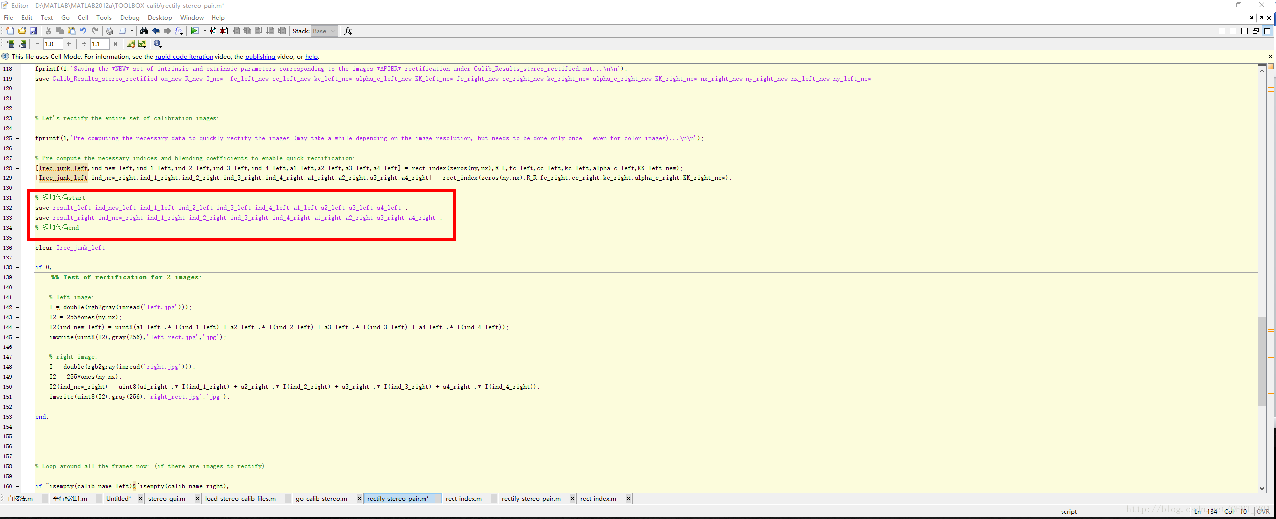The height and width of the screenshot is (519, 1276).
Task: Click the Set/clear breakpoint icon
Action: (213, 31)
